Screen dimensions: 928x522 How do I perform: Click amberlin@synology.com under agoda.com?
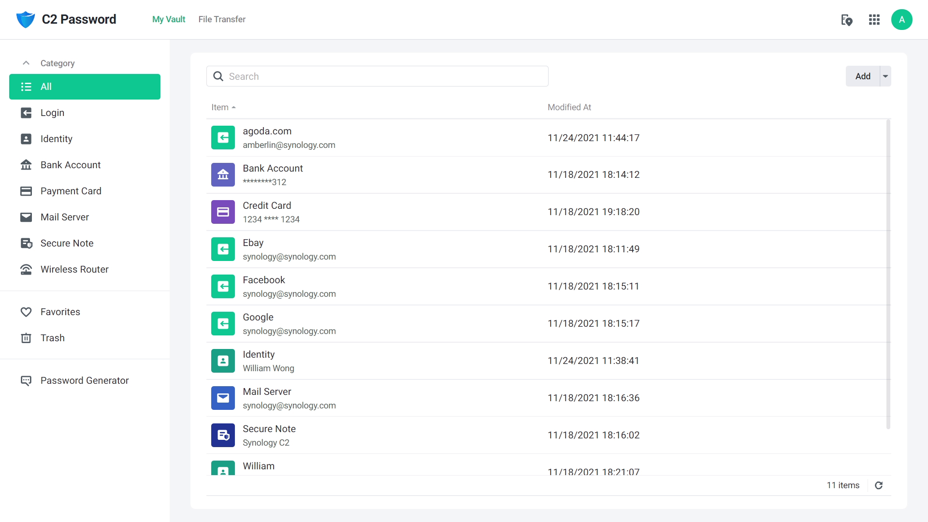pyautogui.click(x=289, y=145)
